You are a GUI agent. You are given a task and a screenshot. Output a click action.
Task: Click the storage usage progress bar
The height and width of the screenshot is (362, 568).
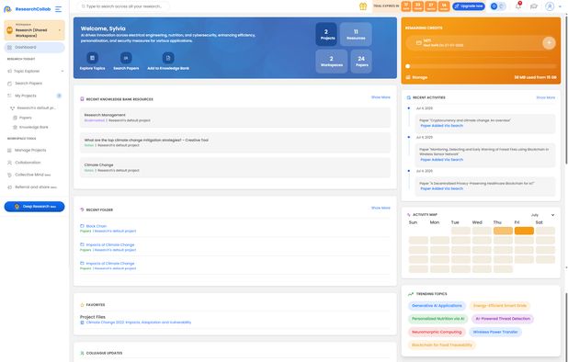pos(481,66)
